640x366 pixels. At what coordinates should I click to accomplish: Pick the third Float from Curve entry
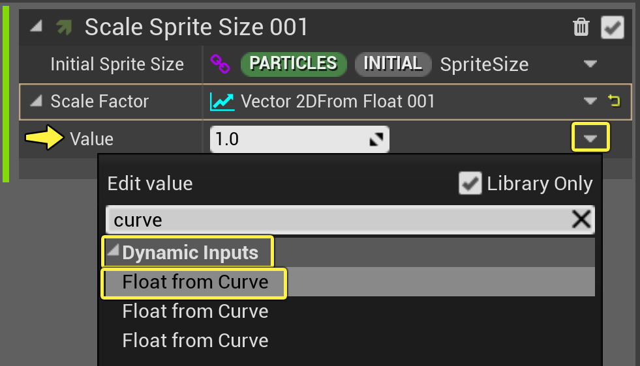(x=195, y=341)
